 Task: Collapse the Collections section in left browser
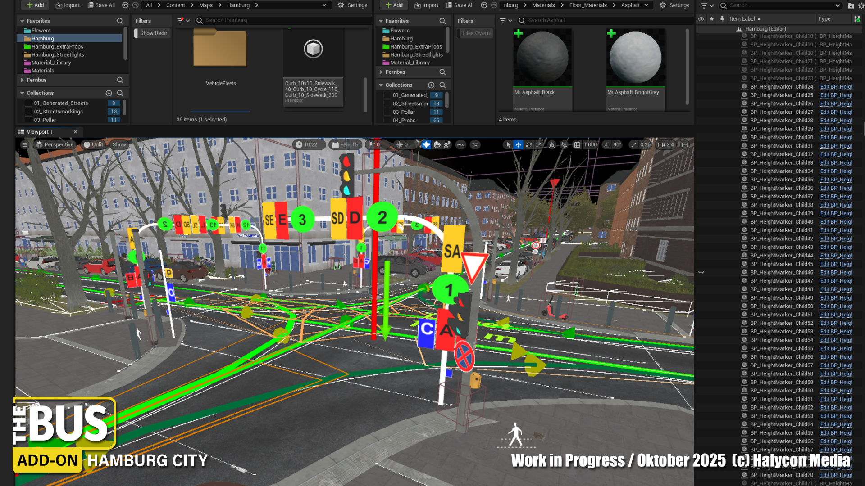pyautogui.click(x=22, y=93)
